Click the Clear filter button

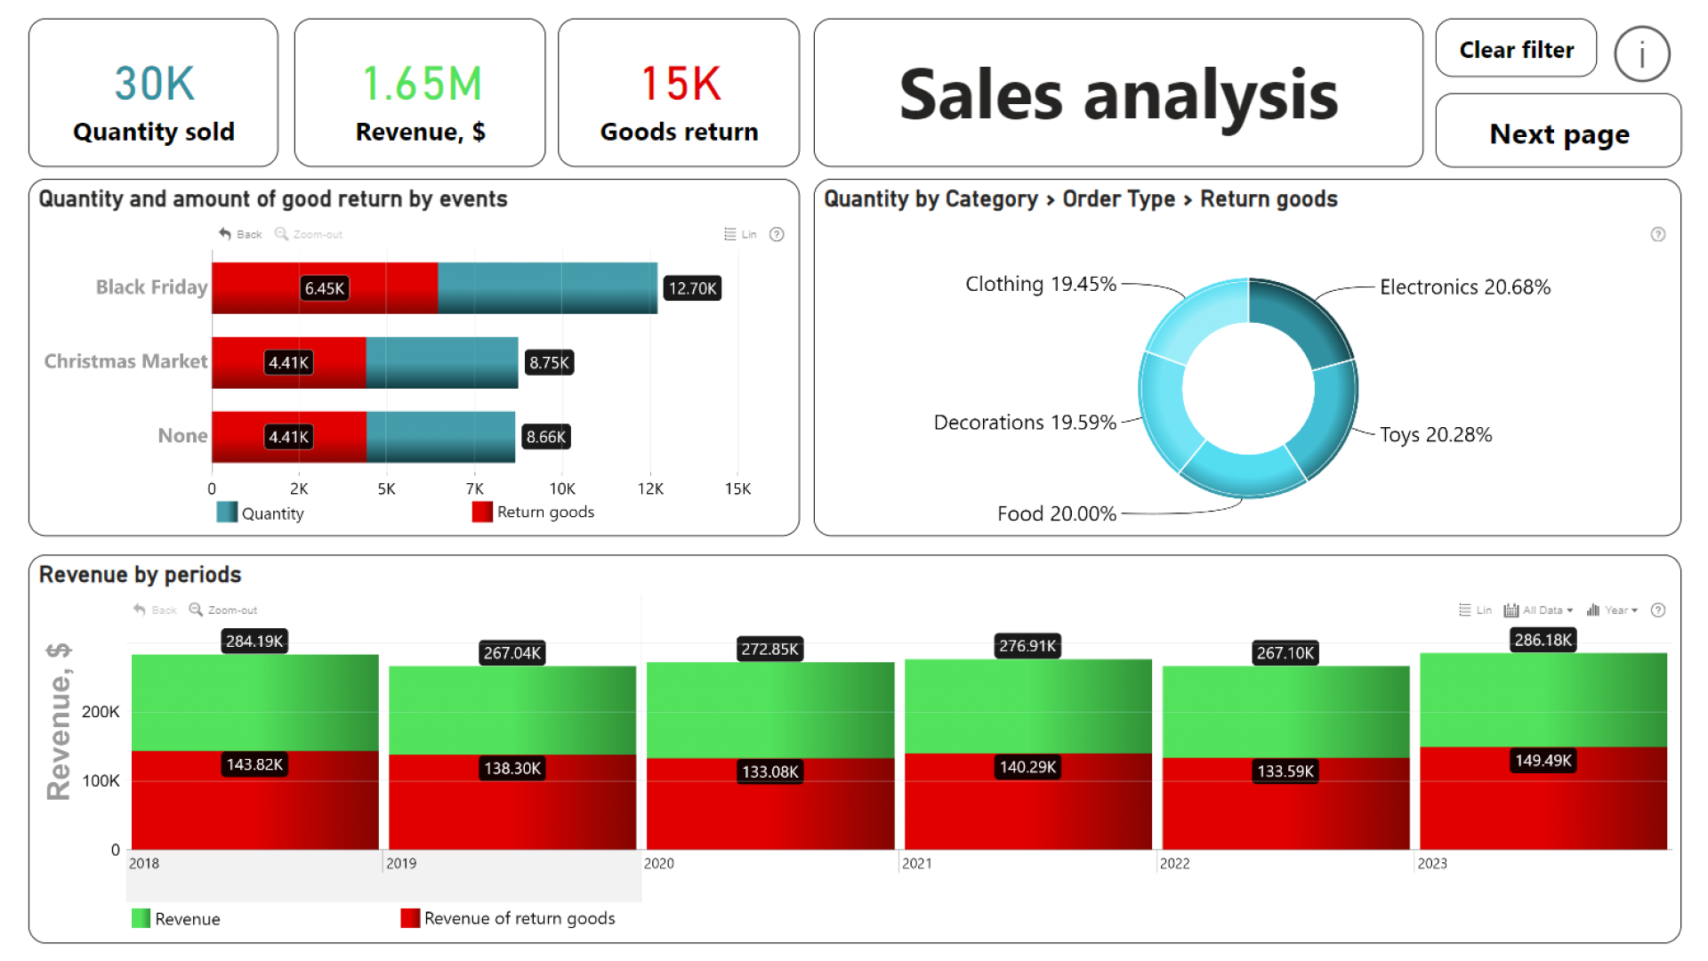[1516, 49]
